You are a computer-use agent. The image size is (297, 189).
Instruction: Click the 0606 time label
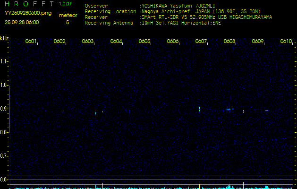[x=173, y=41]
